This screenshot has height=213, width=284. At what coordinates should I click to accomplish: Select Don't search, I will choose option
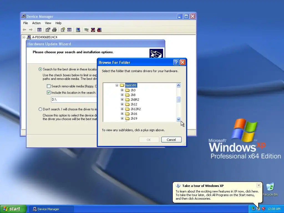pyautogui.click(x=40, y=109)
